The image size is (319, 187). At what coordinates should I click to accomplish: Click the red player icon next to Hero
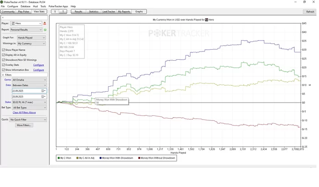45,23
